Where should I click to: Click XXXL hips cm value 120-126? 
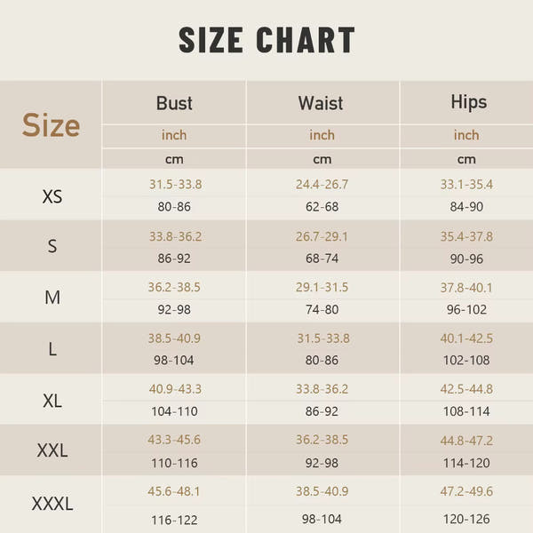click(466, 518)
